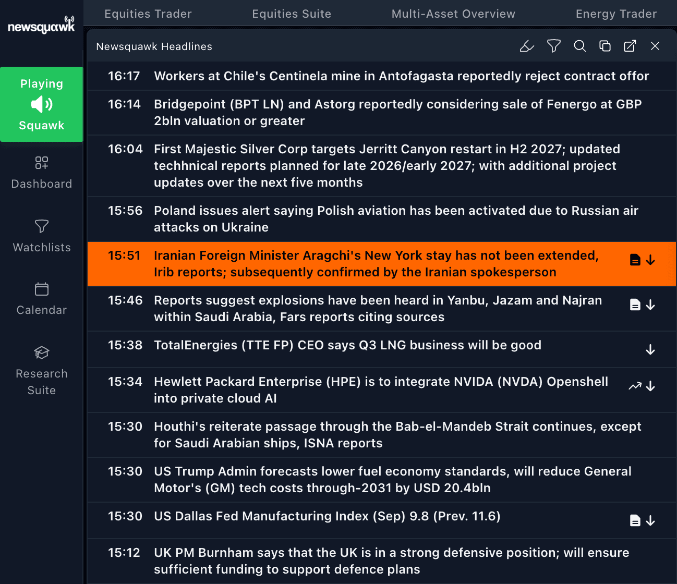Screen dimensions: 677x584
Task: Toggle the Playing Squawk audio button
Action: pos(42,104)
